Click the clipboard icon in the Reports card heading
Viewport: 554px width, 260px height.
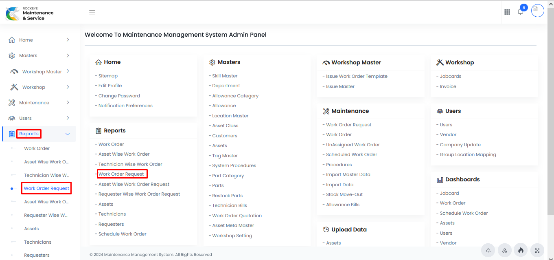pyautogui.click(x=99, y=131)
